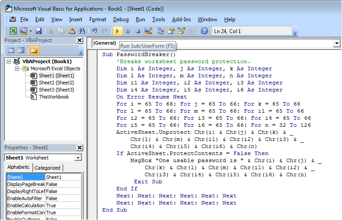Click the Toolbox icon
342x220 pixels.
[x=192, y=31]
